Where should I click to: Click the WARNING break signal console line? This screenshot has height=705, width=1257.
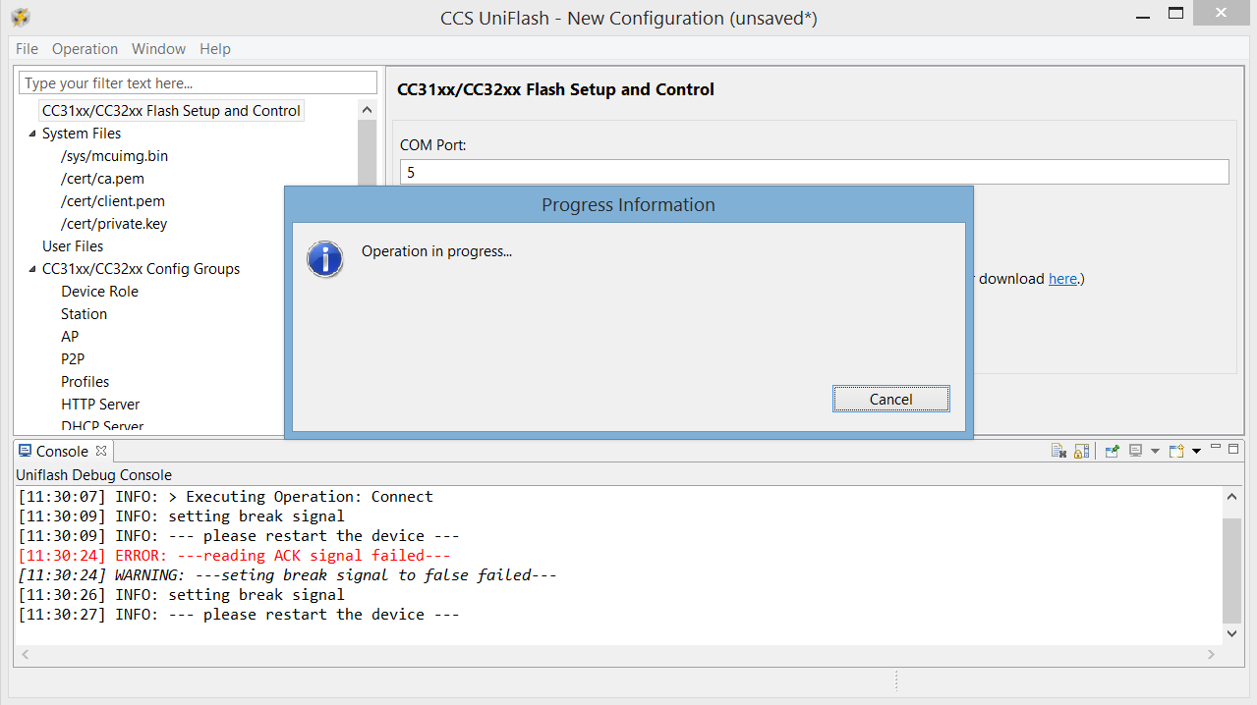tap(288, 575)
